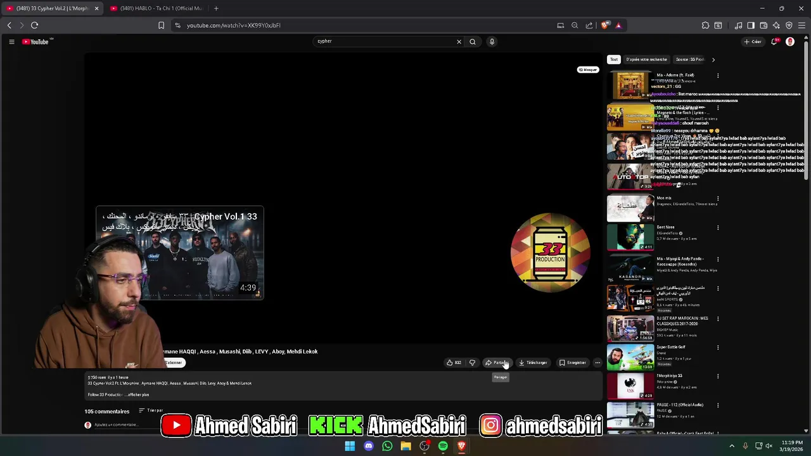Viewport: 811px width, 456px height.
Task: Click the Créer button
Action: (753, 42)
